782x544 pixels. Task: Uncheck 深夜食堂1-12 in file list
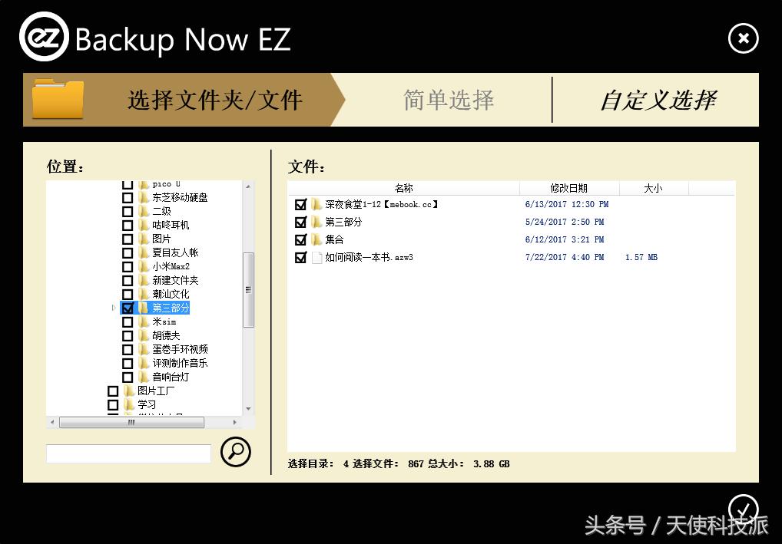[x=300, y=204]
